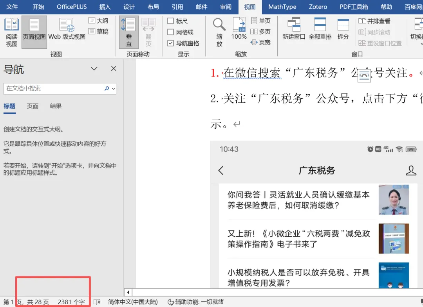Click profile icon in 广东税务 screenshot

[411, 170]
